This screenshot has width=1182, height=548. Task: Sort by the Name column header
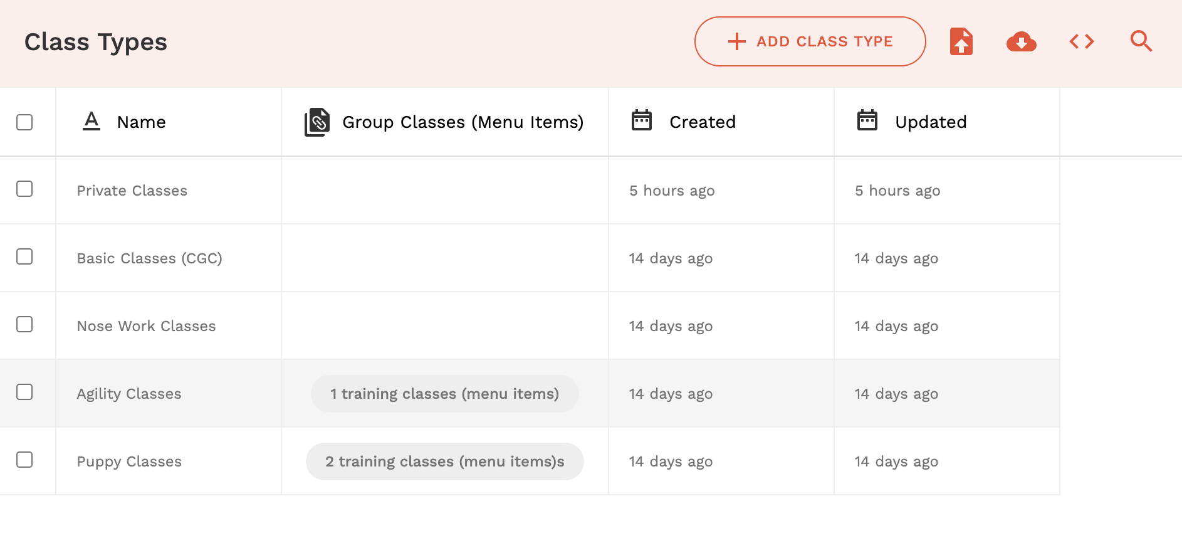tap(142, 122)
